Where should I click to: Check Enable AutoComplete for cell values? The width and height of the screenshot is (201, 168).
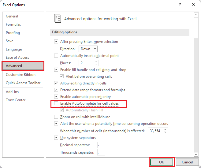tap(56, 103)
